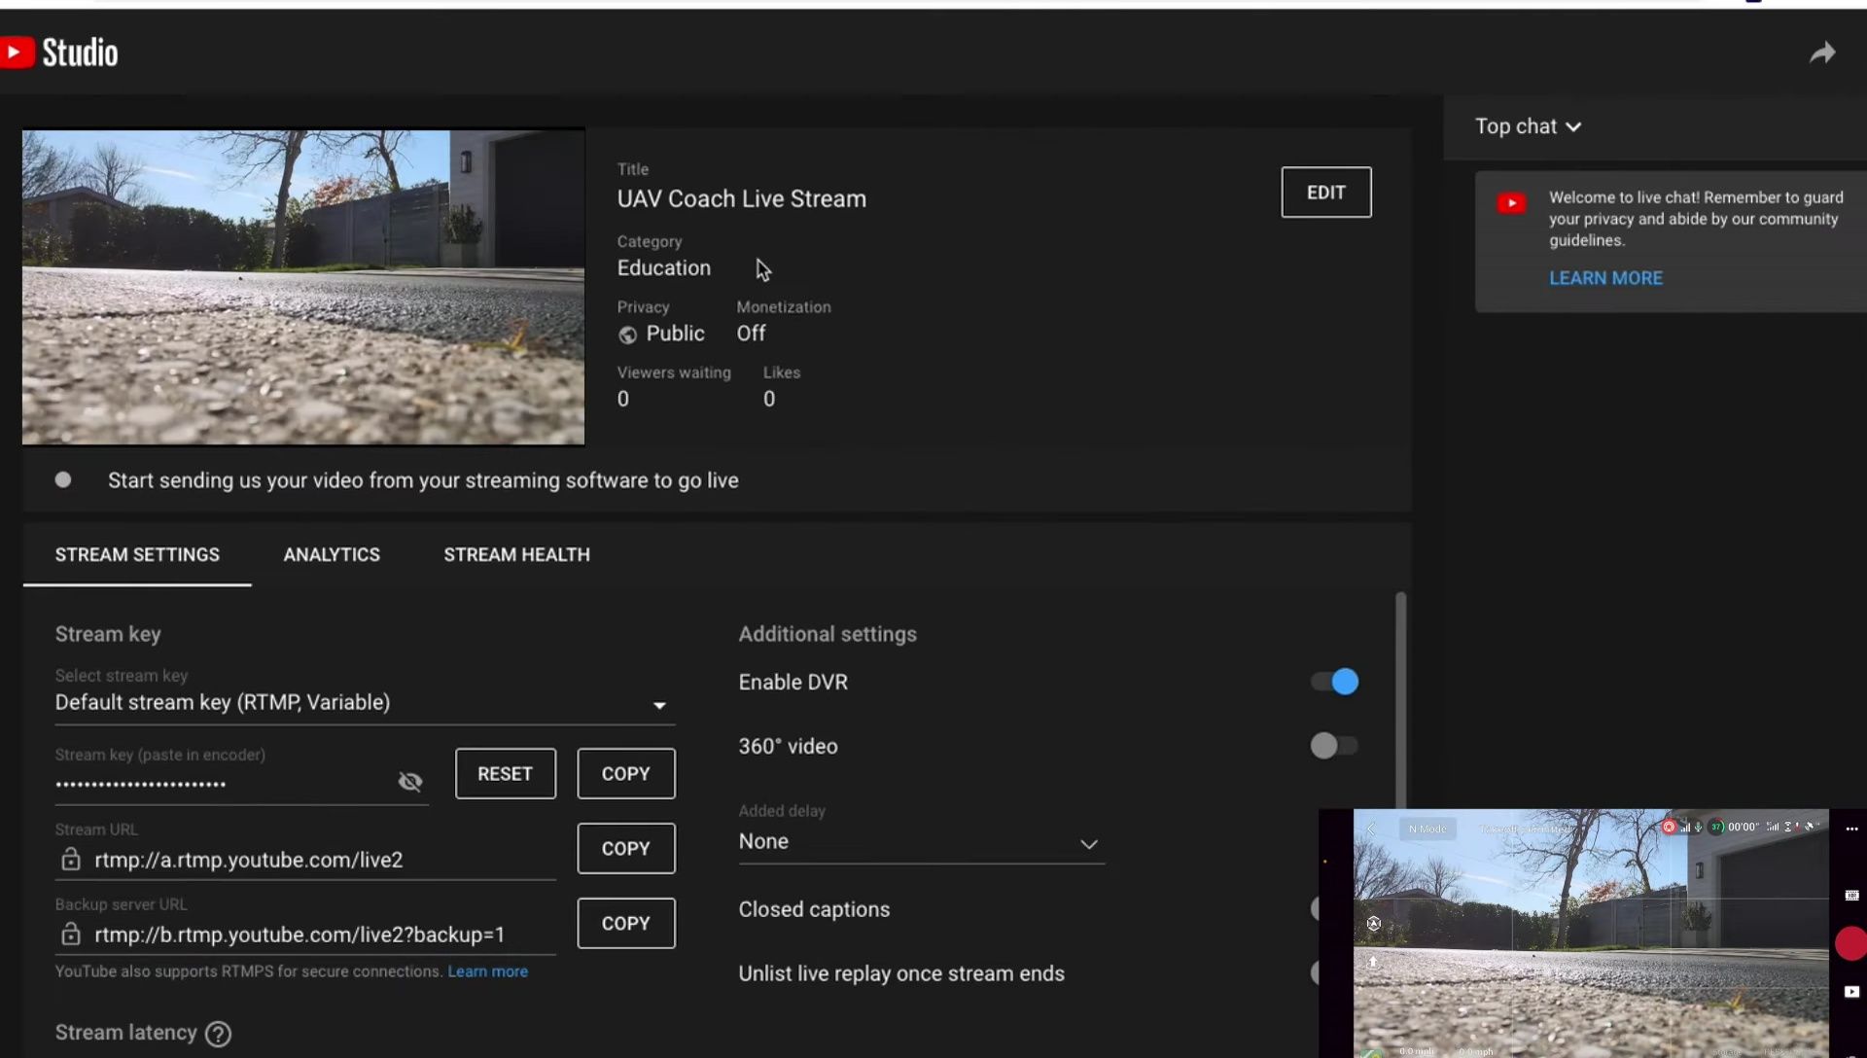Tap the battery 37 percent indicator
Image resolution: width=1867 pixels, height=1058 pixels.
tap(1716, 828)
